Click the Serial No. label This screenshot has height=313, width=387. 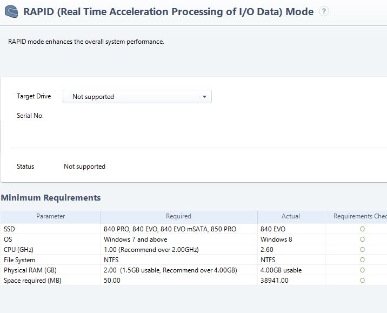[x=30, y=116]
